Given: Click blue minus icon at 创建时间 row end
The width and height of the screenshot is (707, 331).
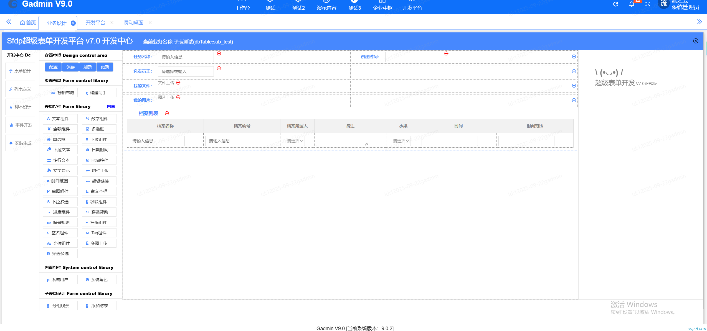Looking at the screenshot, I should (x=574, y=57).
